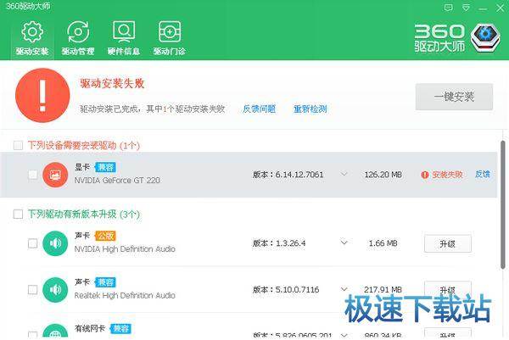509x340 pixels.
Task: Click the 重新检测 link
Action: (x=310, y=109)
